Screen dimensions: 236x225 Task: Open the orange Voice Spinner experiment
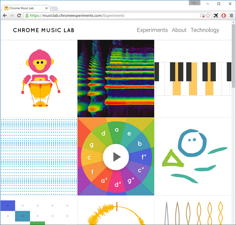(116, 210)
